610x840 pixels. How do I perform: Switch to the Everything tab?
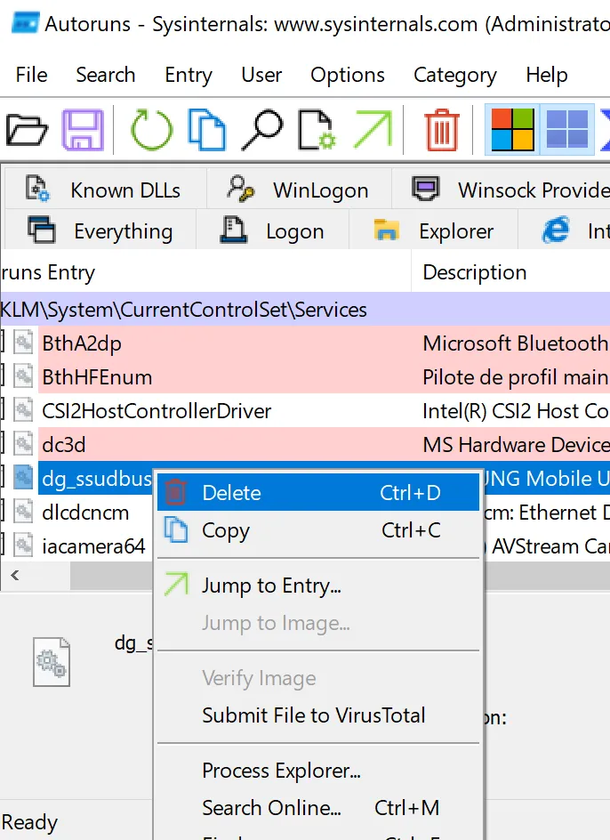(100, 230)
